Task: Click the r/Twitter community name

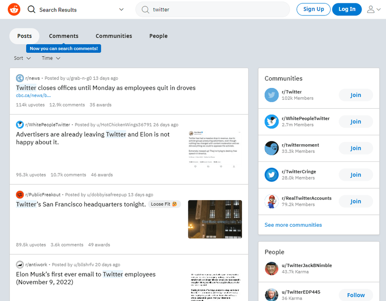Action: pos(292,92)
